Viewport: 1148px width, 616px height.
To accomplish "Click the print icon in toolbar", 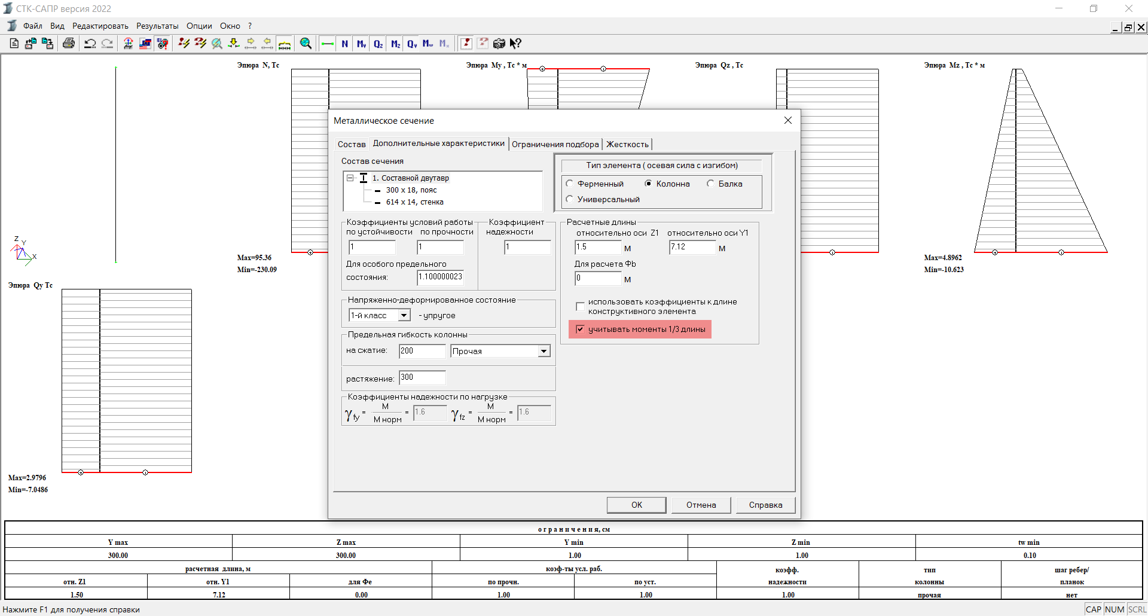I will (x=69, y=43).
